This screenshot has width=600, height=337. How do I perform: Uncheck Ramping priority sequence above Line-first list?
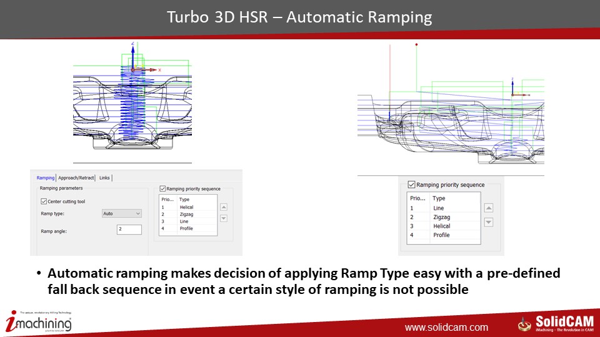(411, 185)
